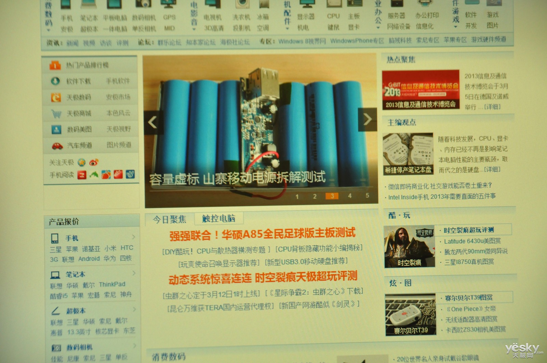Viewport: 547px width, 363px height.
Task: Click the 数码美图 blue portrait icon
Action: click(x=56, y=129)
